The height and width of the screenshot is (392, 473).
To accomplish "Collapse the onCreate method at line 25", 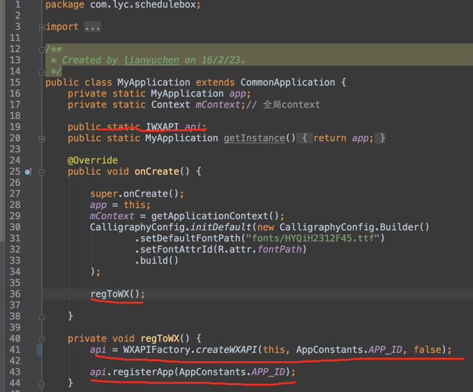I will 42,172.
